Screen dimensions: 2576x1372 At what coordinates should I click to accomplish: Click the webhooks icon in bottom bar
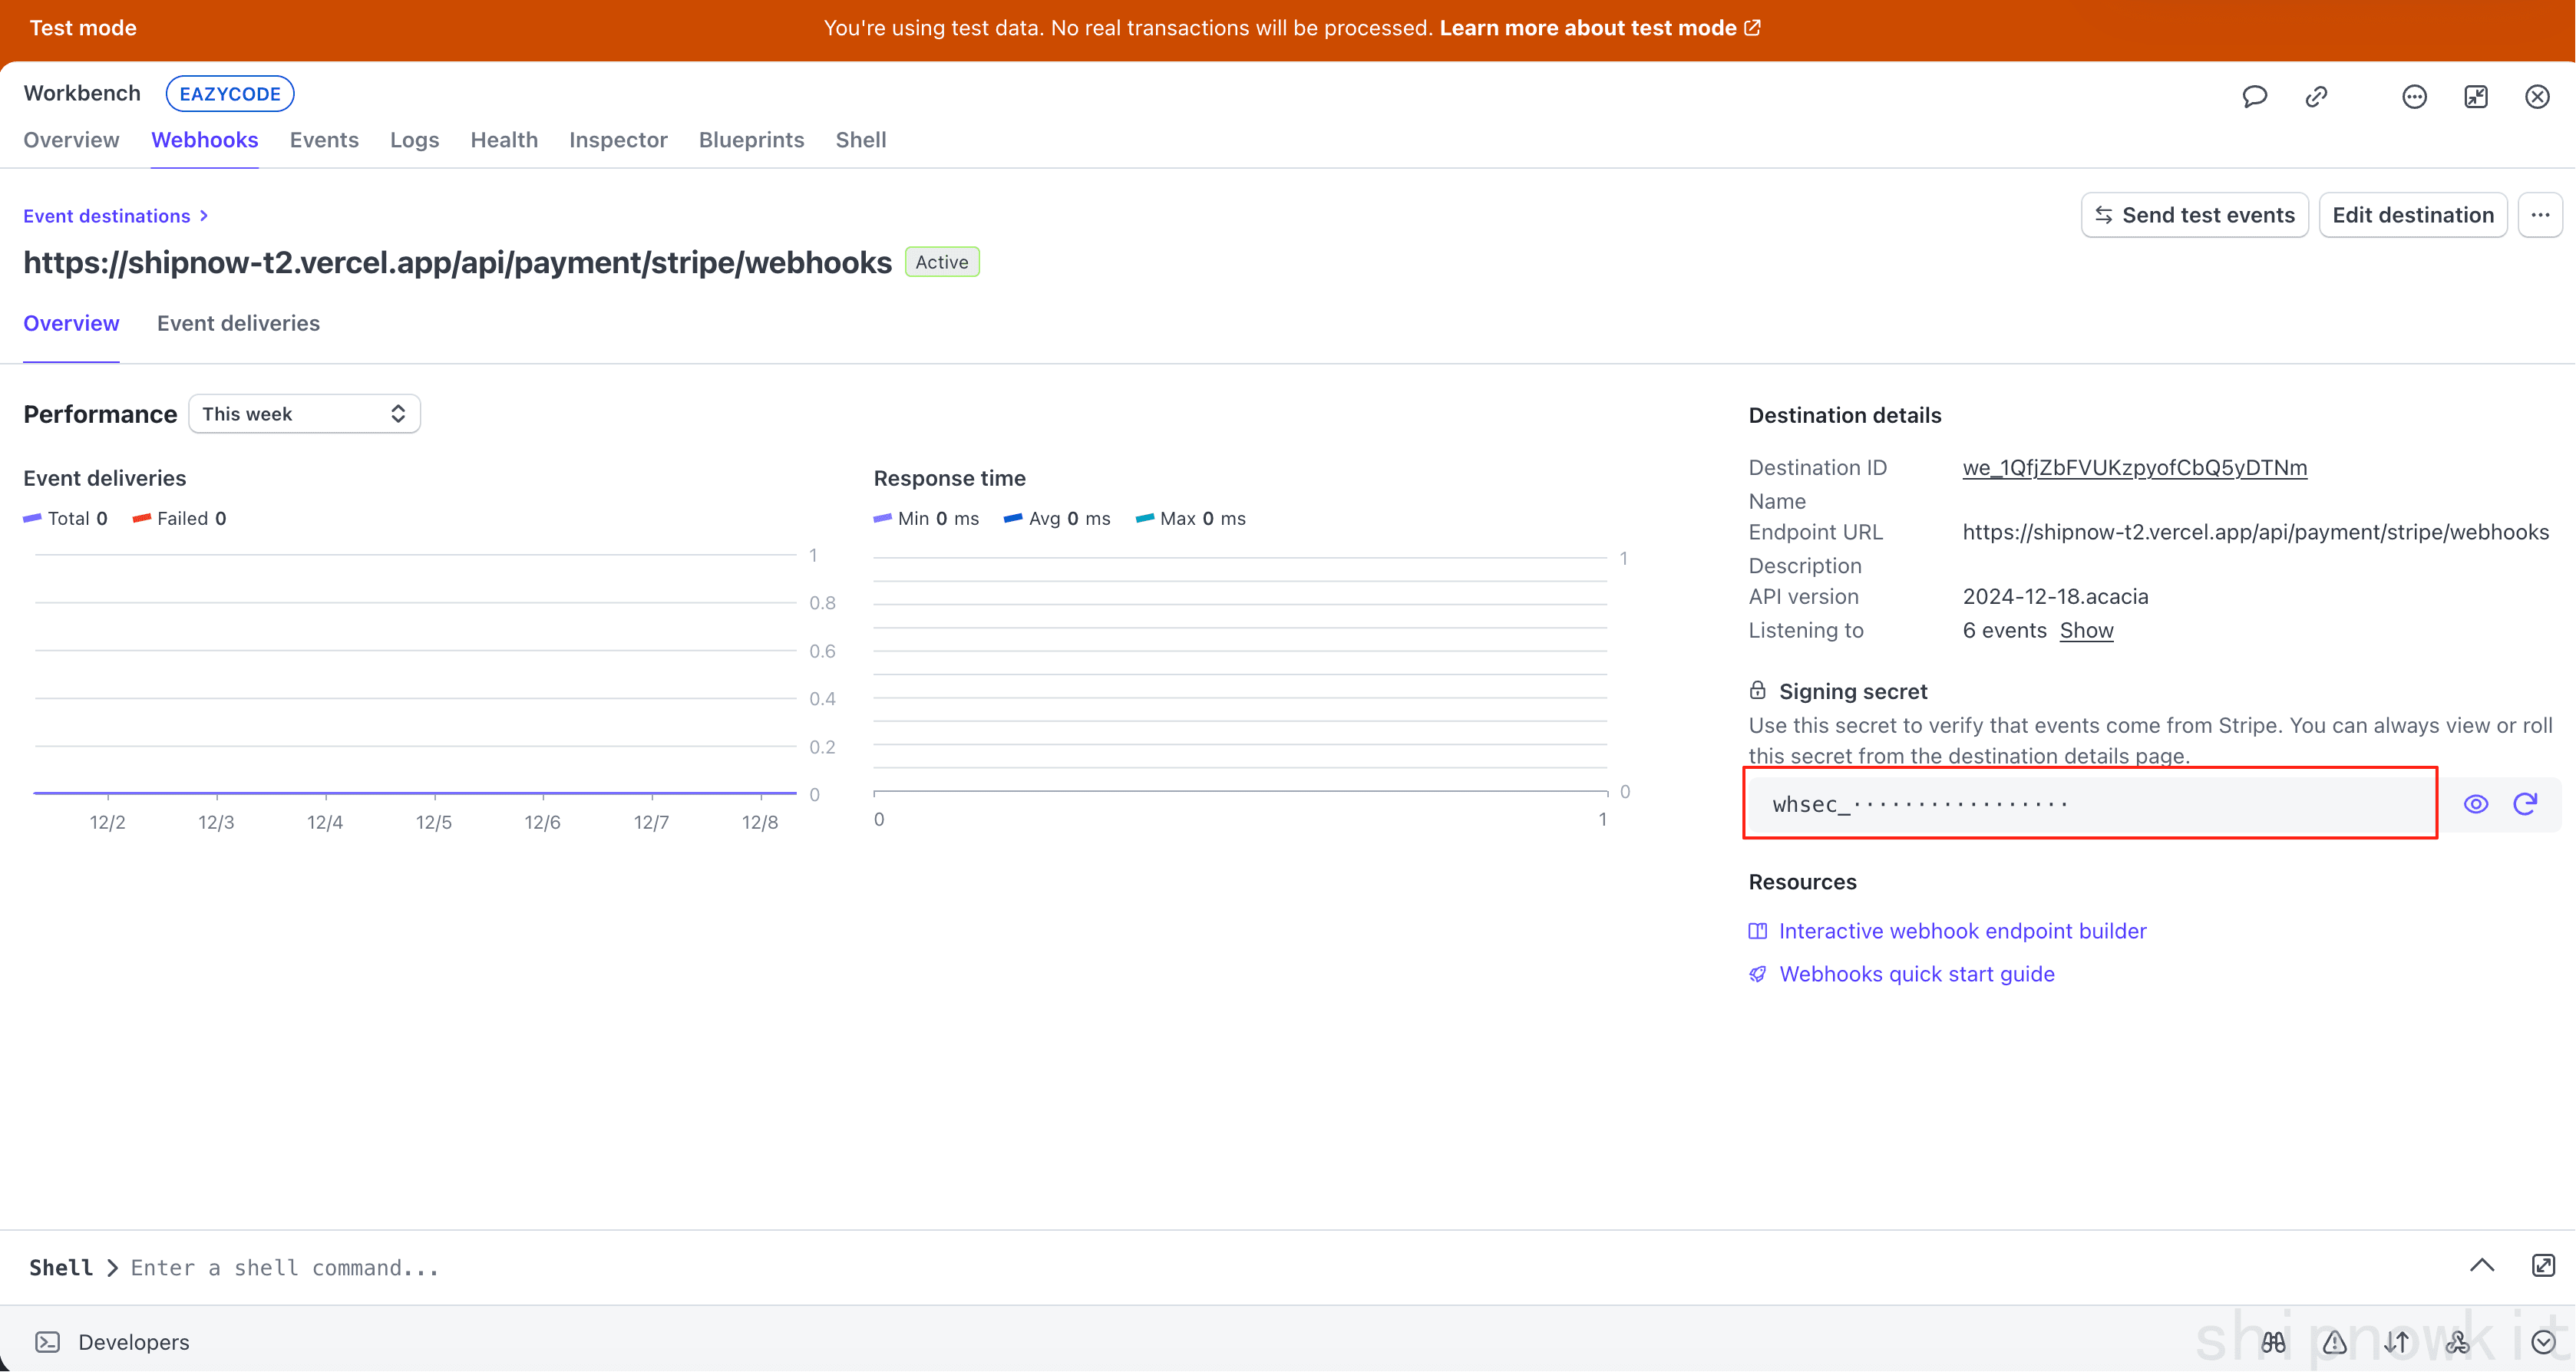(2457, 1342)
